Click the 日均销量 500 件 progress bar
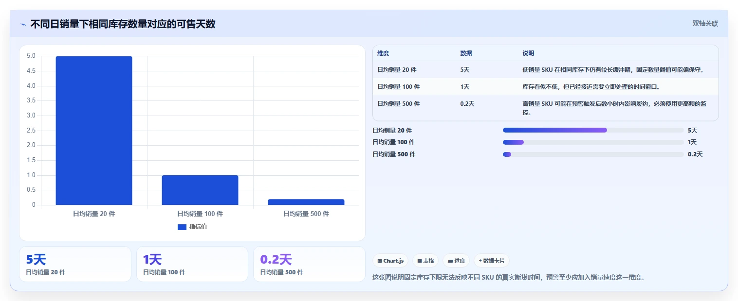 click(x=593, y=154)
